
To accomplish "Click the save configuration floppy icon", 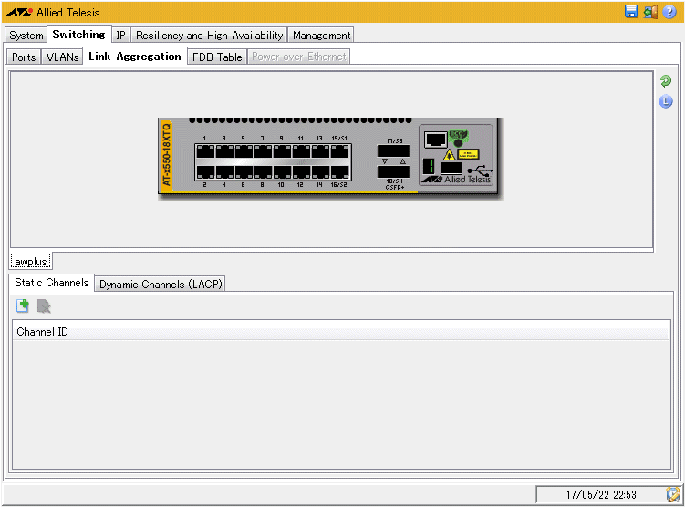I will [x=631, y=12].
